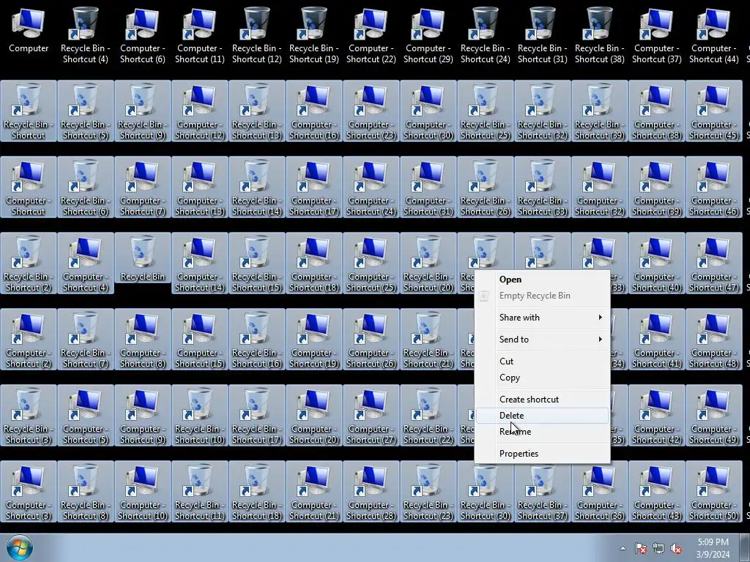Choose Cut from the context menu
Screen dimensions: 750x562
pyautogui.click(x=543, y=361)
